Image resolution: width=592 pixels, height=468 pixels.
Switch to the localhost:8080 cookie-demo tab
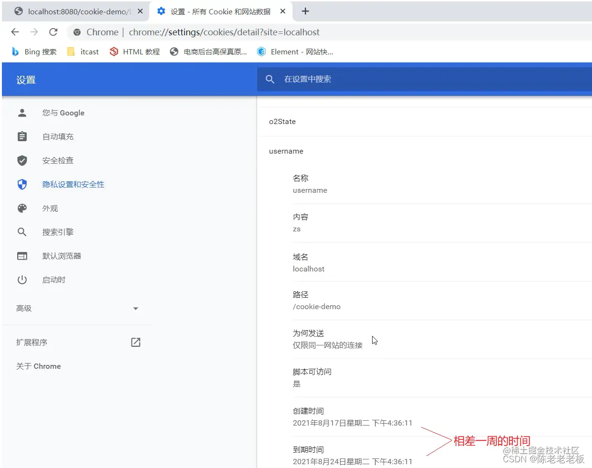(x=76, y=11)
